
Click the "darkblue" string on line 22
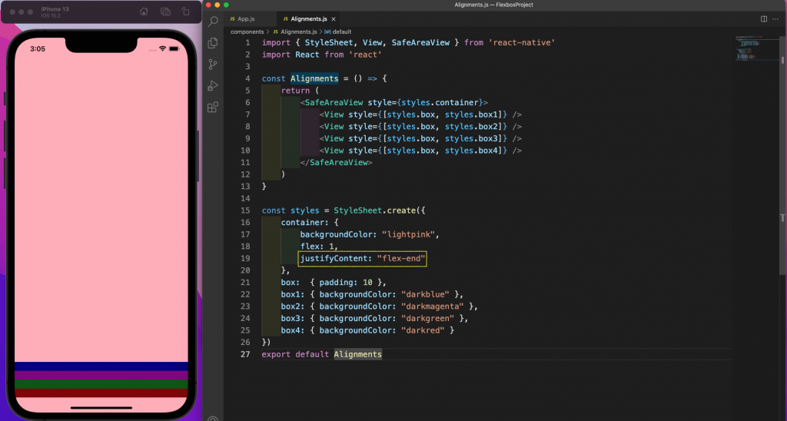[424, 294]
